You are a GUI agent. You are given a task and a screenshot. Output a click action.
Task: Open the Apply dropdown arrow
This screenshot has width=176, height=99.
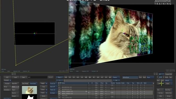click(x=46, y=84)
